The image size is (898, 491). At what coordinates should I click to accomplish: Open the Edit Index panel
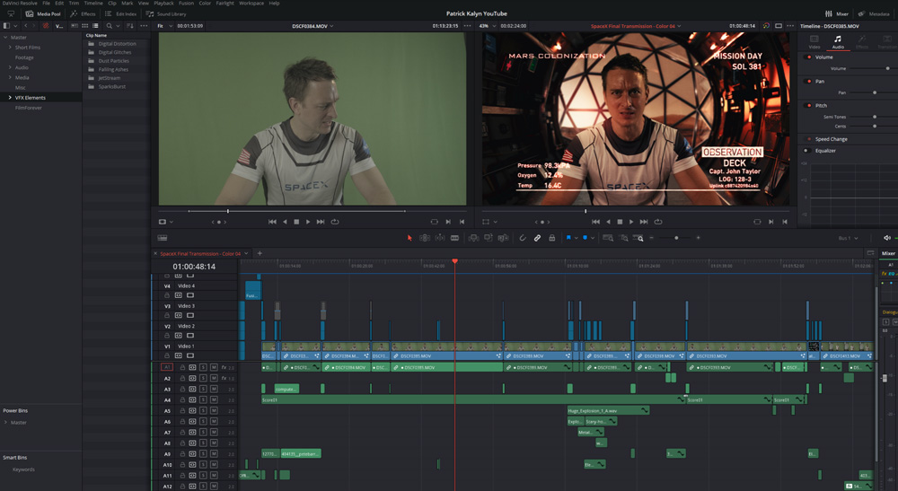point(120,14)
